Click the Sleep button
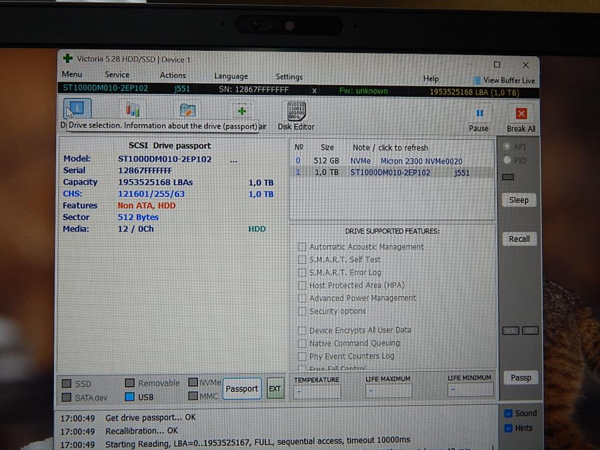600x450 pixels. [519, 200]
